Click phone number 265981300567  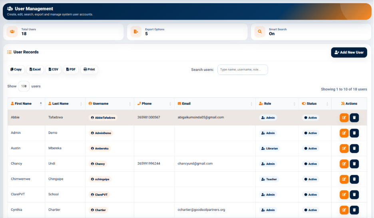coord(149,117)
